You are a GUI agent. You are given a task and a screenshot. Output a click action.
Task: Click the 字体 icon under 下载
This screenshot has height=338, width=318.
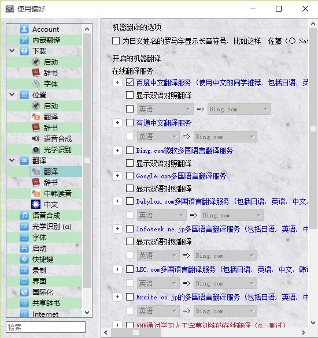(36, 84)
